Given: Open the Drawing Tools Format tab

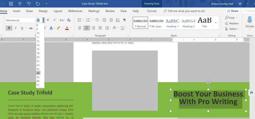Looking at the screenshot, I should pos(152,11).
